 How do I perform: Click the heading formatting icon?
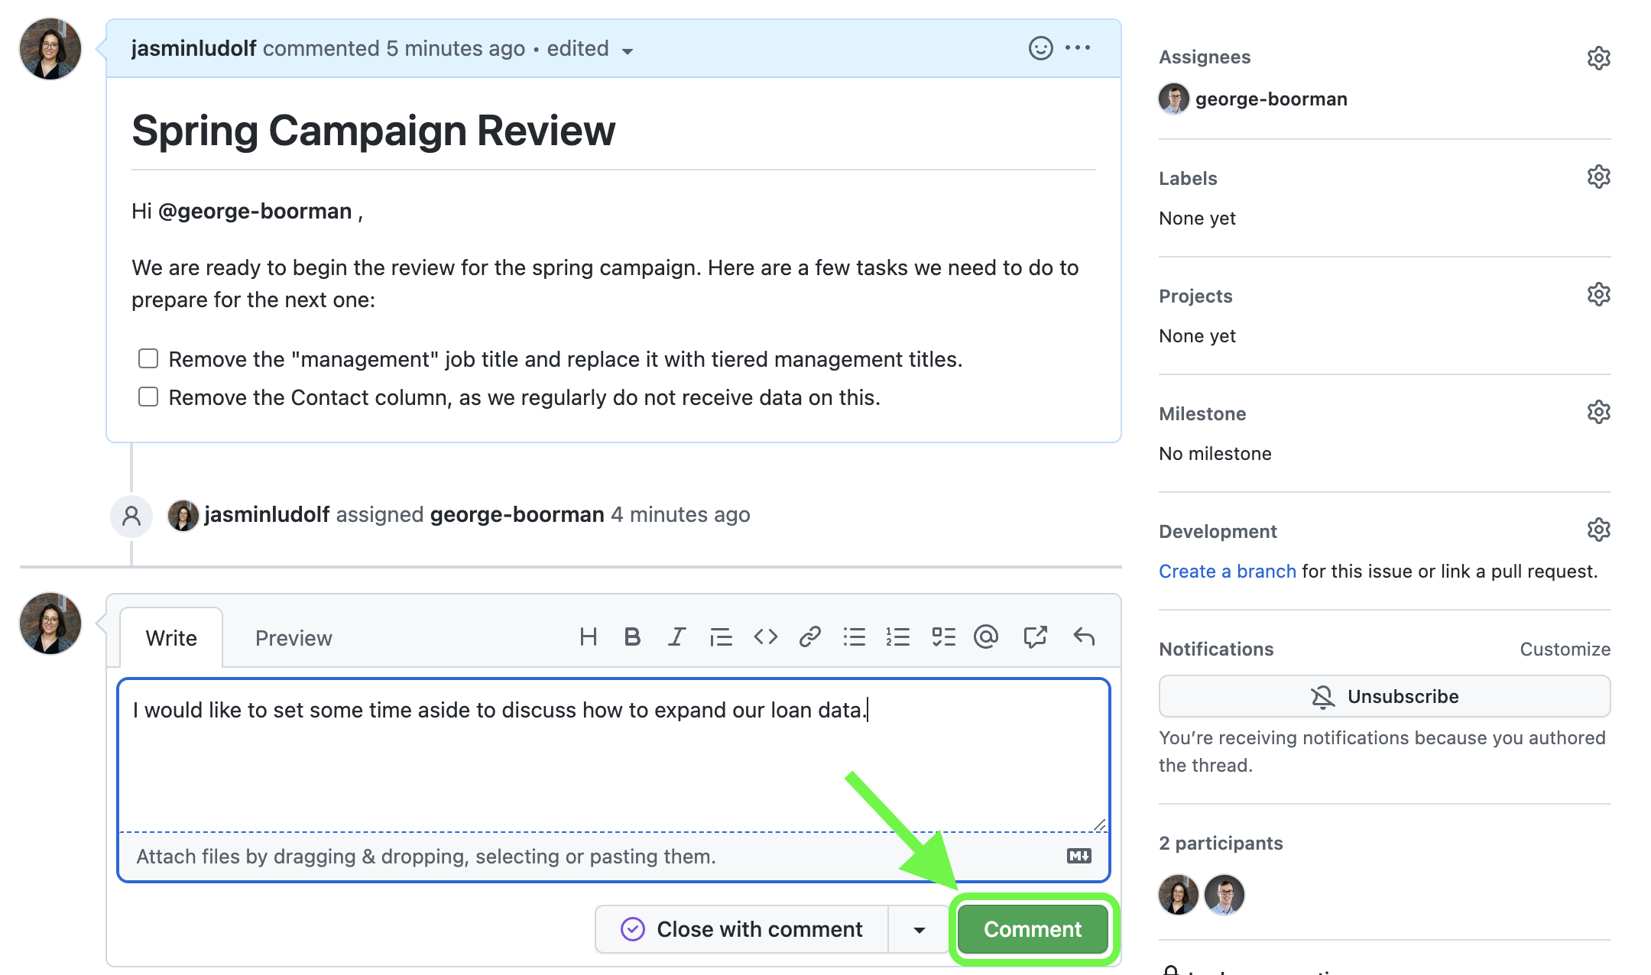coord(588,637)
